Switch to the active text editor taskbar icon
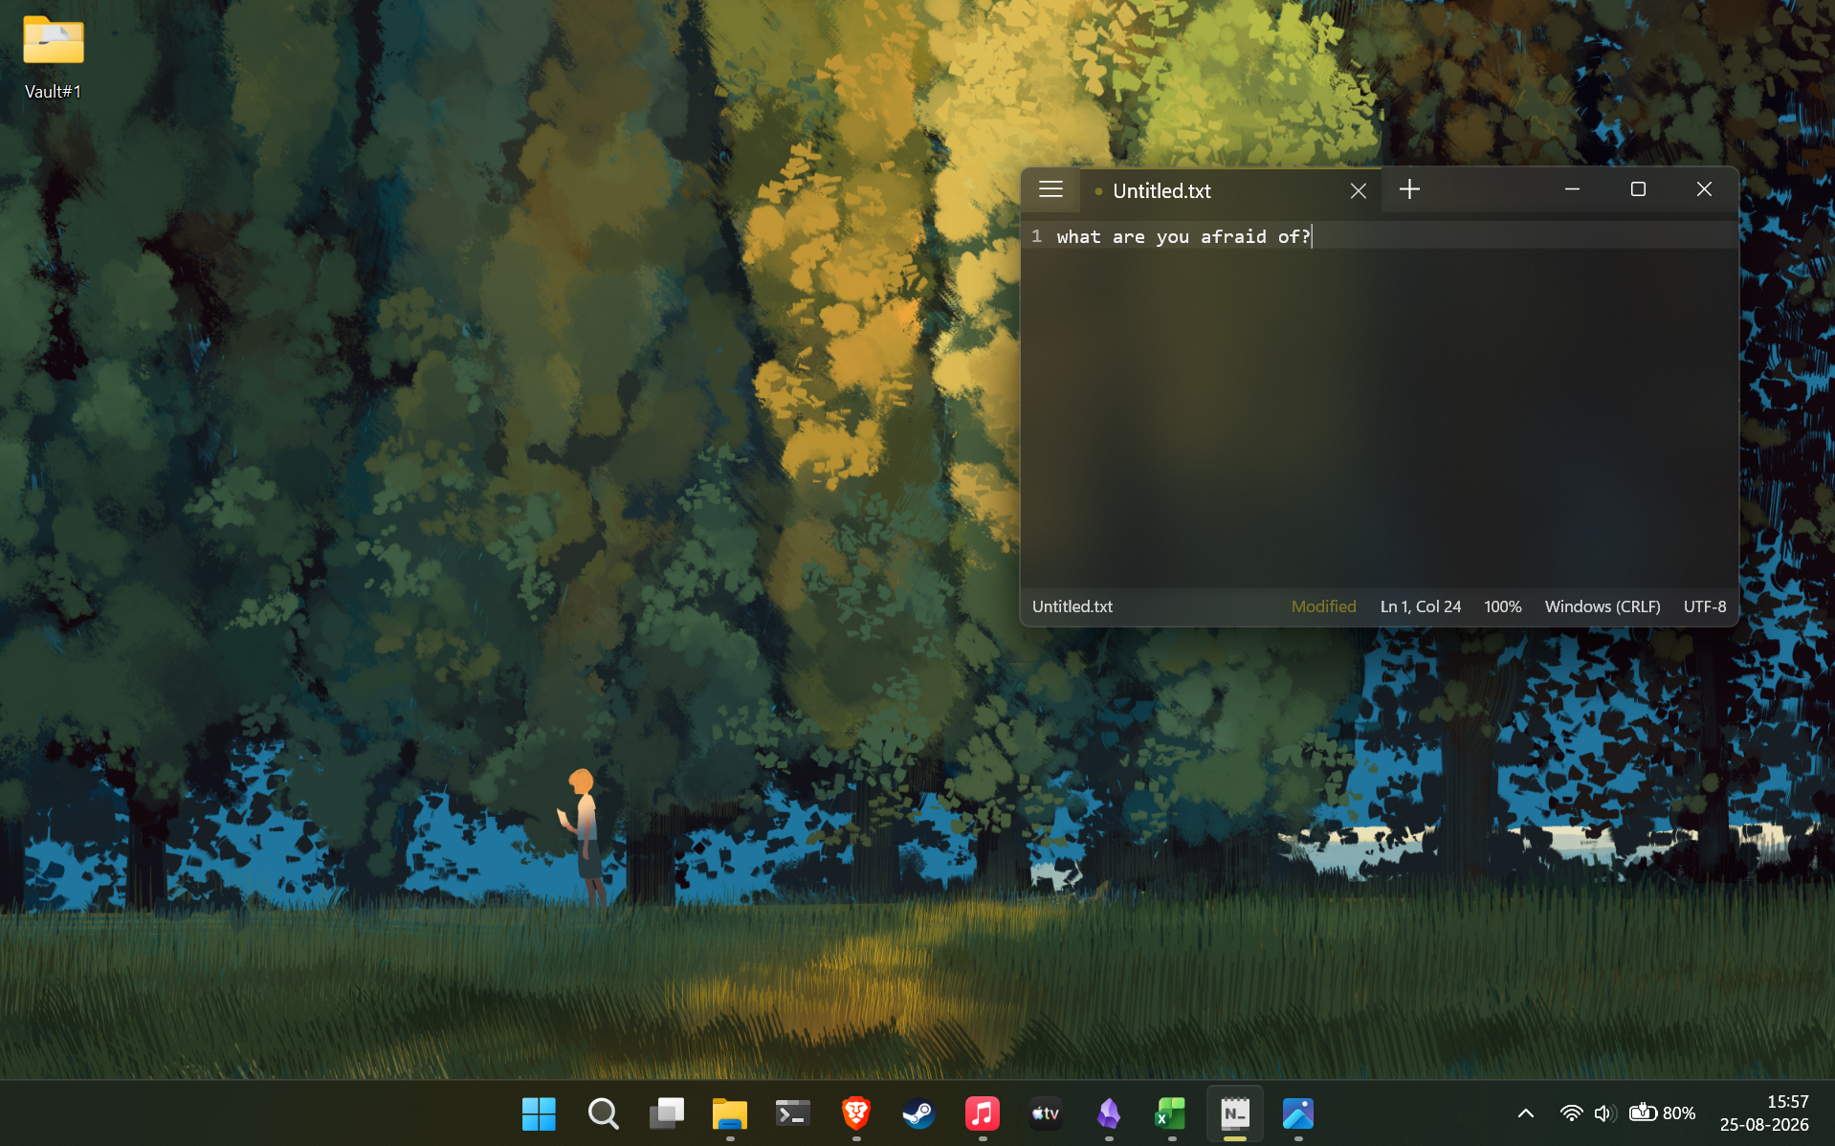This screenshot has width=1835, height=1146. click(x=1234, y=1113)
